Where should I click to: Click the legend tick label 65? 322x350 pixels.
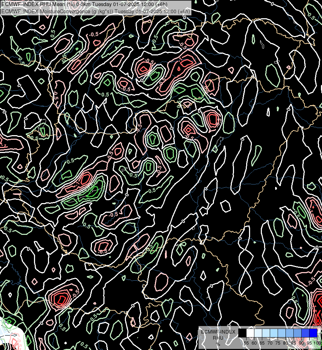pyautogui.click(x=262, y=343)
